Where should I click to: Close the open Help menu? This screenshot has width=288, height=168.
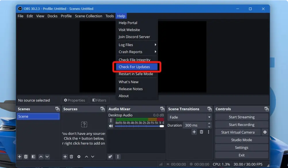click(121, 16)
